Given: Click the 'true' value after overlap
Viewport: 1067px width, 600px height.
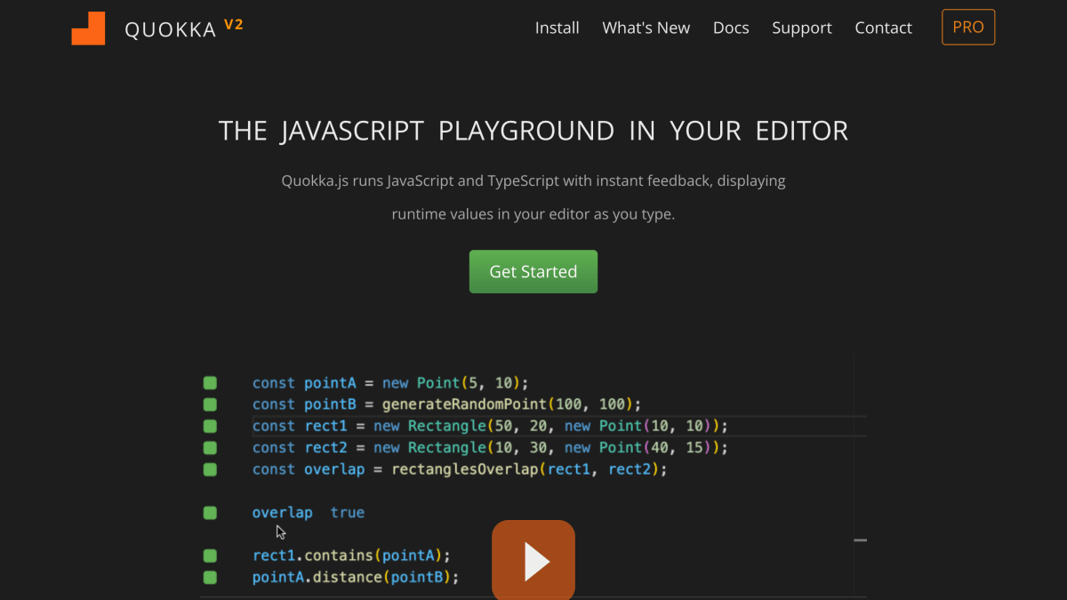Looking at the screenshot, I should (x=348, y=513).
